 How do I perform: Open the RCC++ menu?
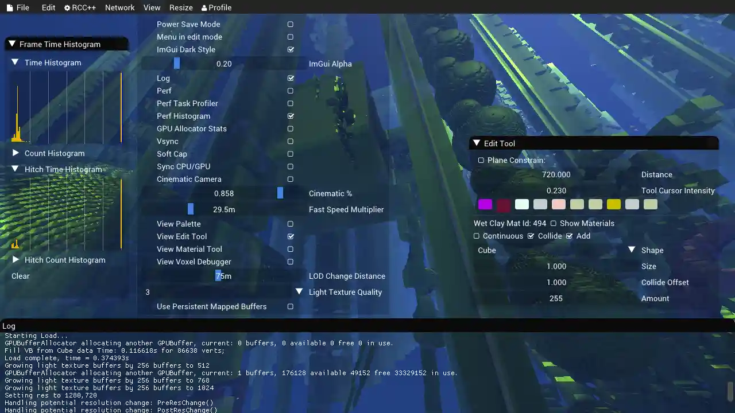tap(80, 7)
